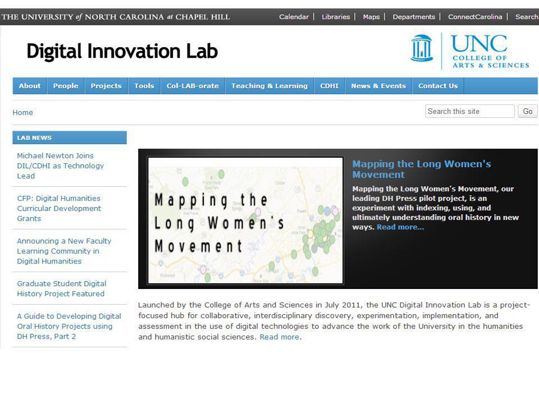
Task: Open Mapping the Long Women's Movement heading link
Action: click(x=422, y=169)
